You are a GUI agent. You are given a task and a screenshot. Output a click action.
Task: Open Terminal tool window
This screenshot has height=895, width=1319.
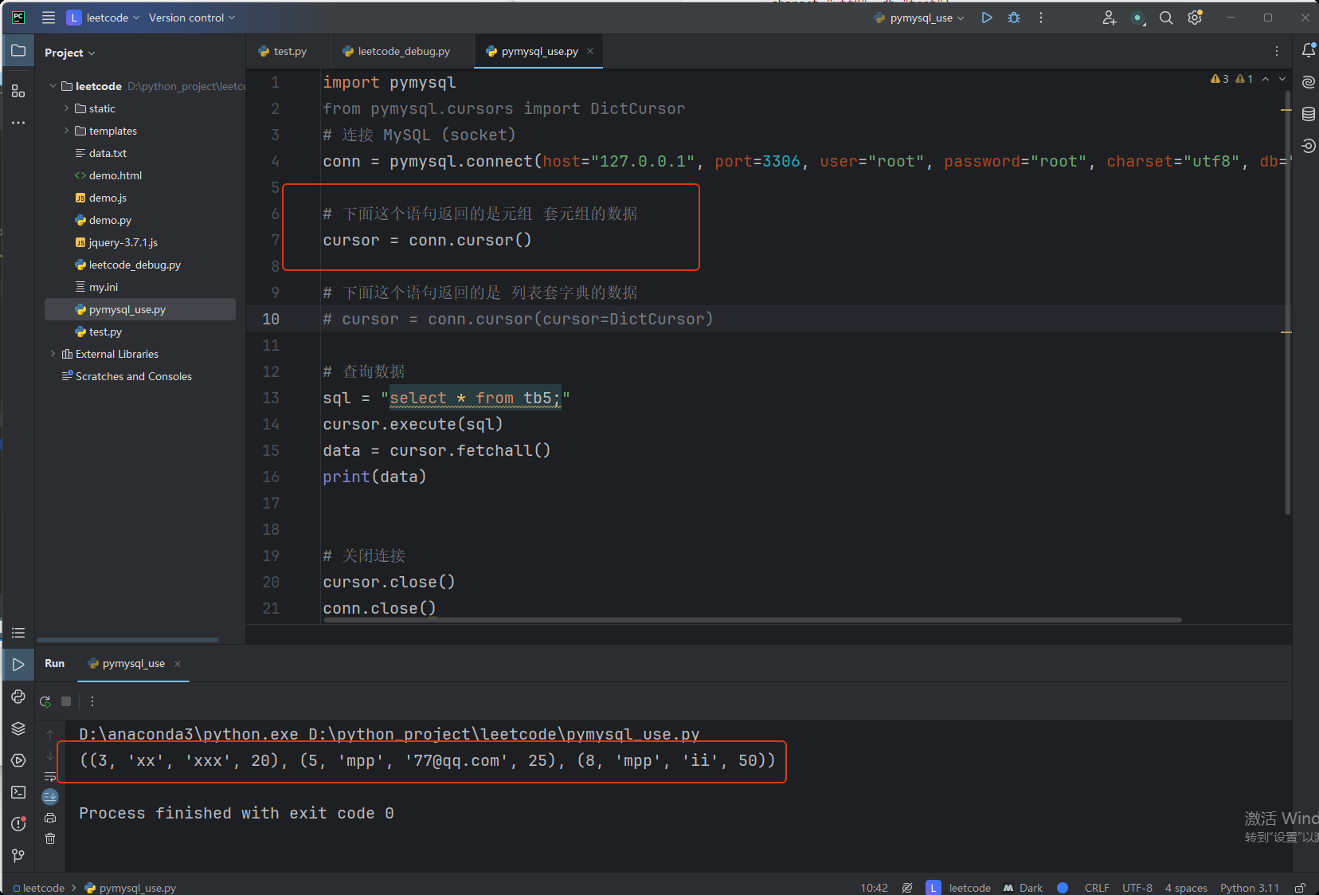pos(18,792)
